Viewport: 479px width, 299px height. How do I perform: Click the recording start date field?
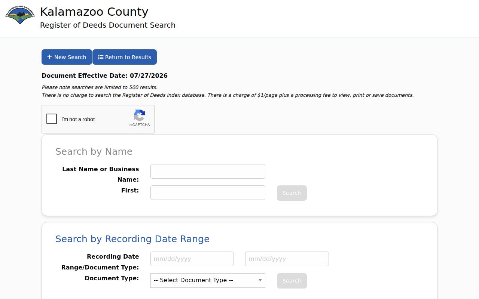pyautogui.click(x=192, y=259)
